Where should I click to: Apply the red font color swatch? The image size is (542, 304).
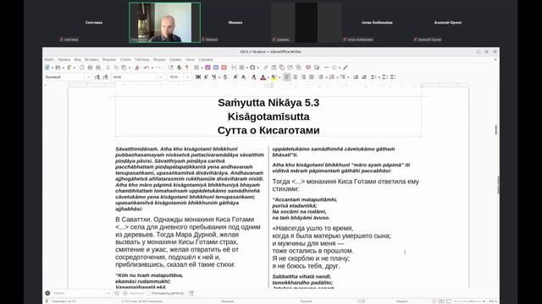pyautogui.click(x=263, y=77)
